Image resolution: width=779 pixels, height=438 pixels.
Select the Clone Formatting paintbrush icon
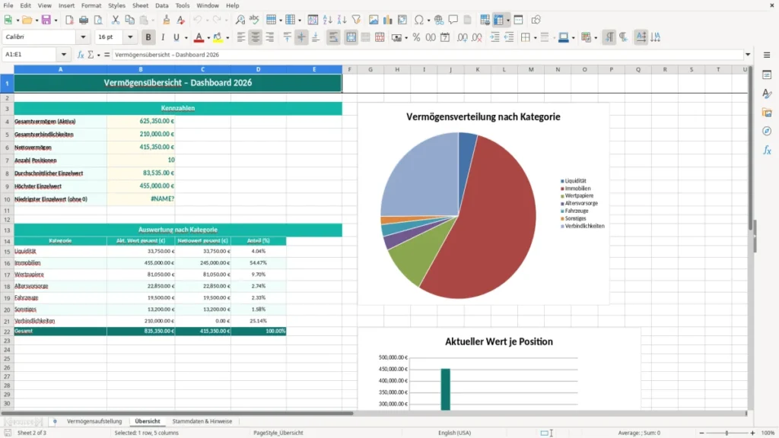(x=167, y=20)
